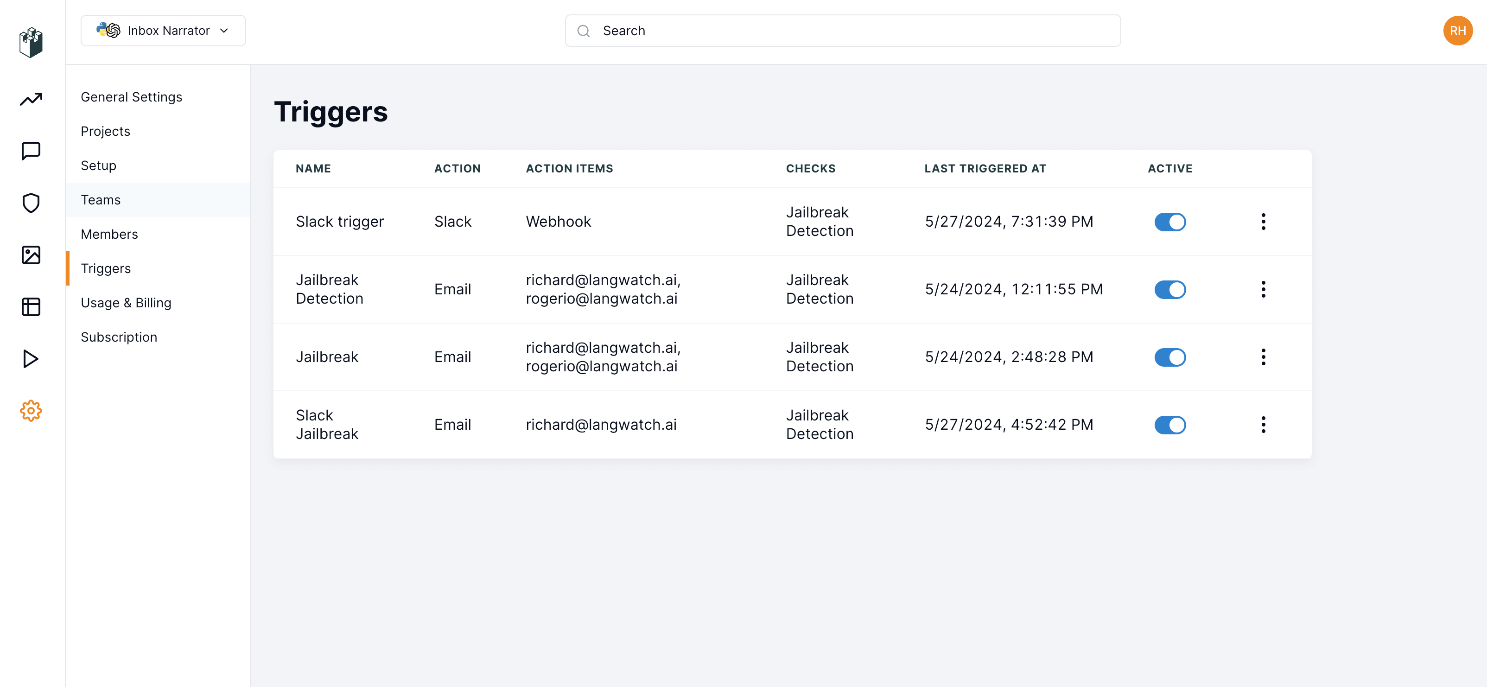Expand the Inbox Narrator project dropdown
Screen dimensions: 1487x687
coord(163,31)
